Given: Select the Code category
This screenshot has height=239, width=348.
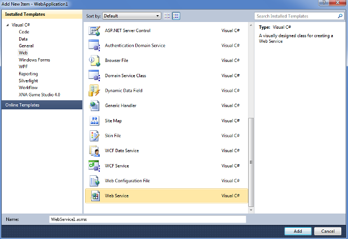Looking at the screenshot, I should click(x=24, y=32).
